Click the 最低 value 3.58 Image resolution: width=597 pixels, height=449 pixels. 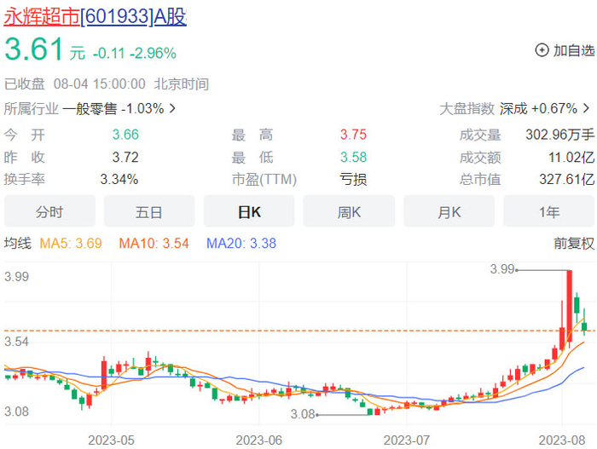pos(353,157)
